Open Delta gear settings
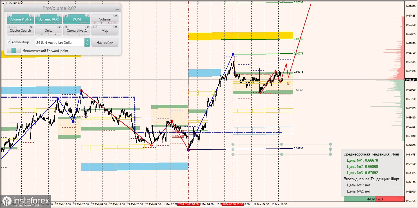Viewport: 418px width, 208px height. 59,27
